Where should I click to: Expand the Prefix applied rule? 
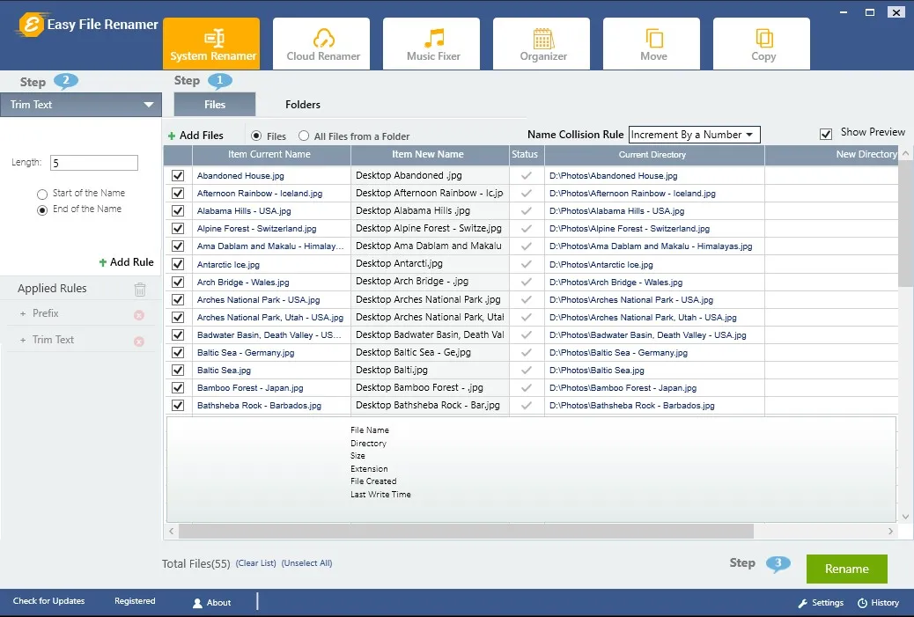[23, 314]
